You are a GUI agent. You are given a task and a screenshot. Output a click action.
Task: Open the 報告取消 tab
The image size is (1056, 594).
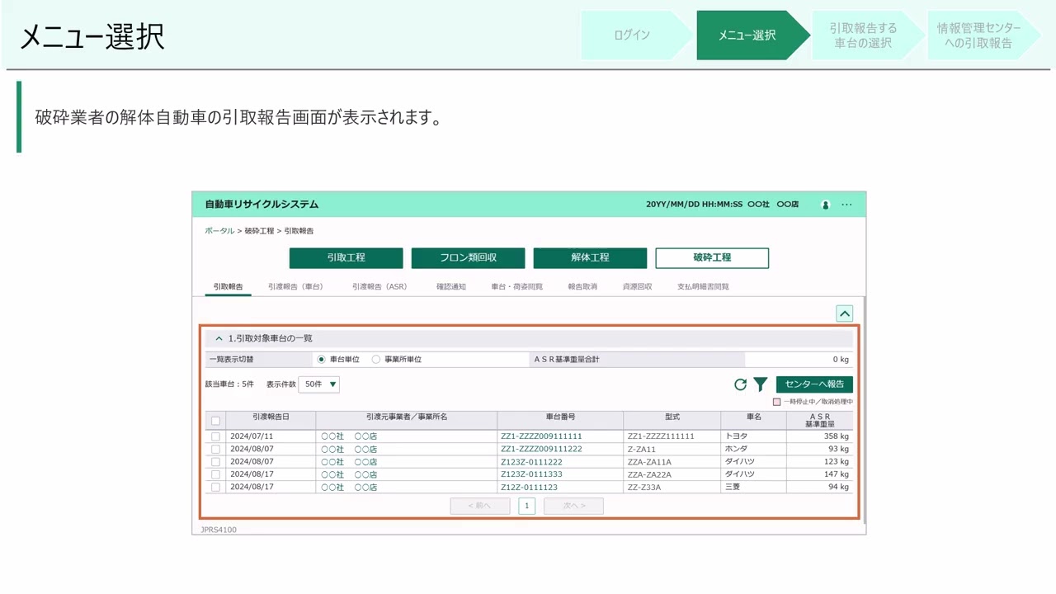[582, 287]
